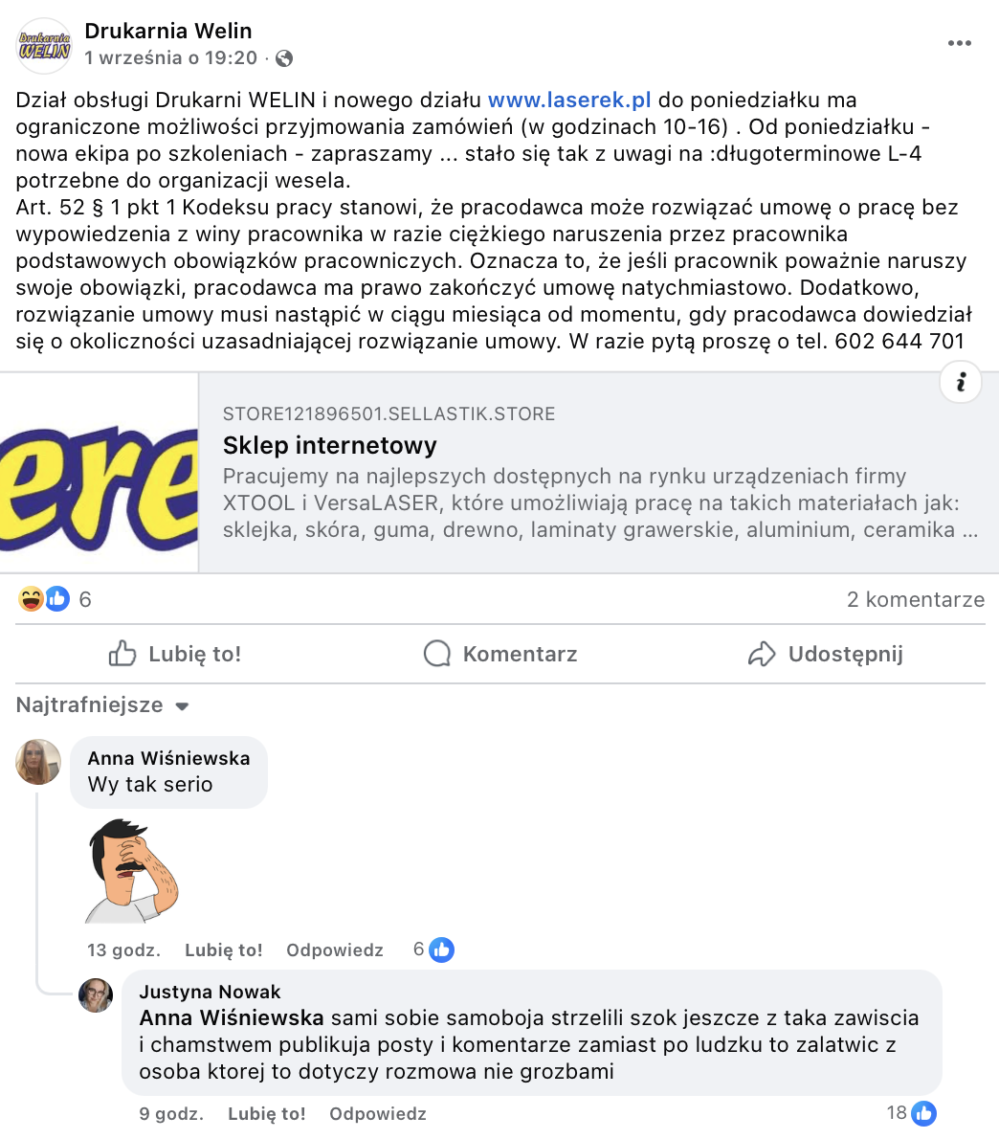Click the info icon on link preview
Screen dimensions: 999x1139
[961, 382]
